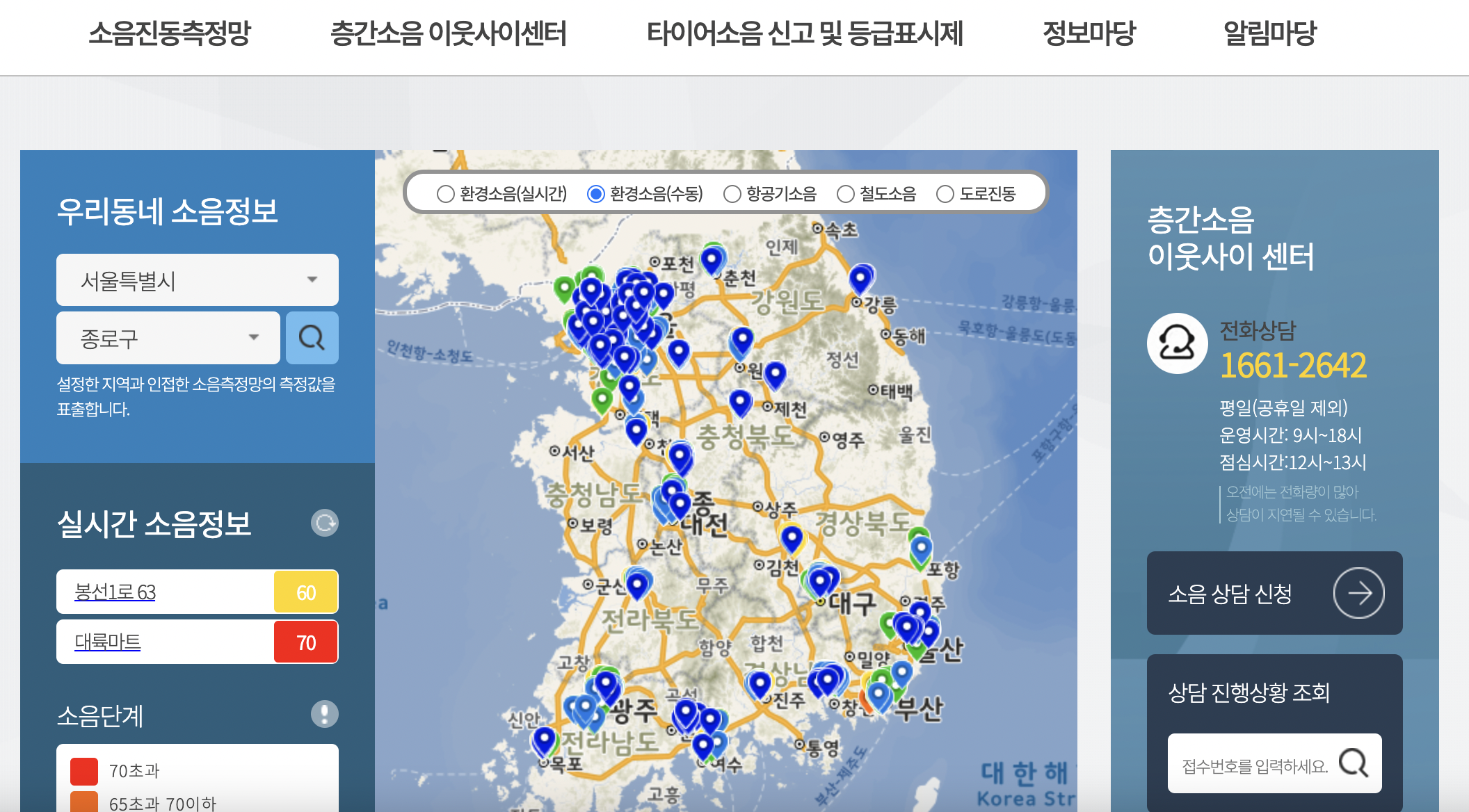Select the 도로진동 radio option
Screen dimensions: 1469x812
945,194
